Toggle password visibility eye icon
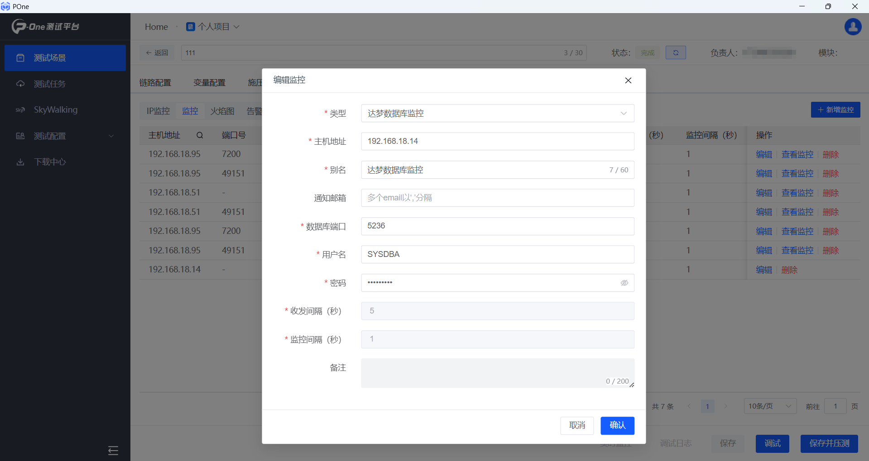 coord(624,283)
